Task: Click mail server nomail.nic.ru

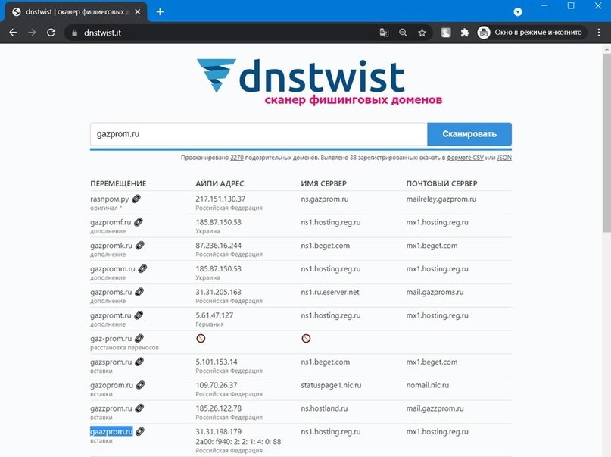Action: [428, 385]
